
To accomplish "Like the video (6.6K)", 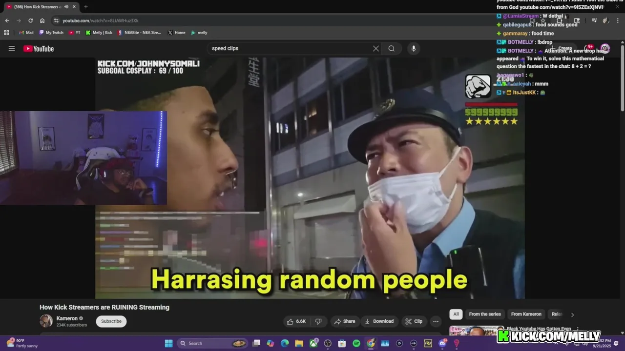I will (x=296, y=321).
